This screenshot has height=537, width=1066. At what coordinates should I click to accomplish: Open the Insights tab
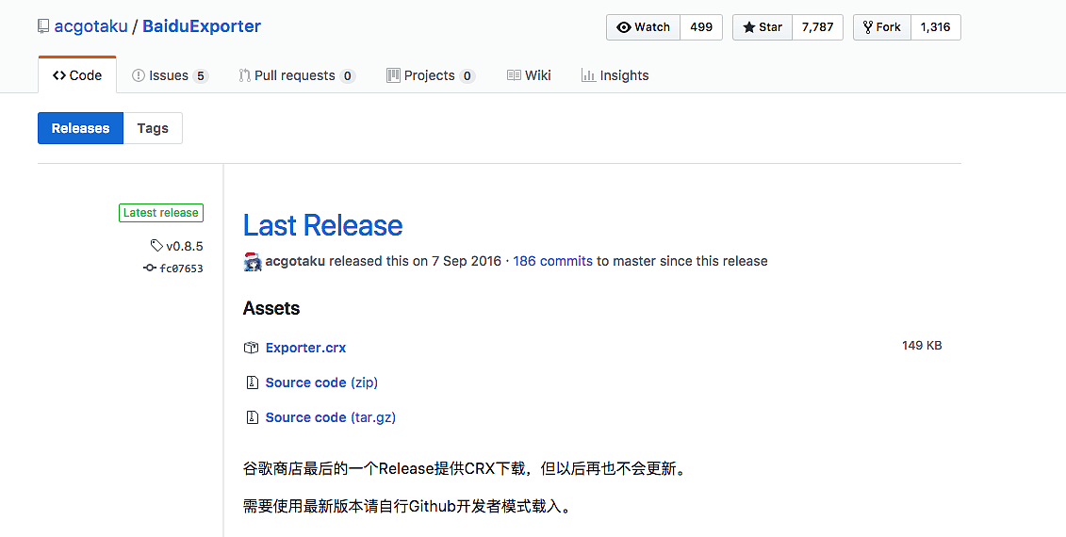pyautogui.click(x=615, y=75)
